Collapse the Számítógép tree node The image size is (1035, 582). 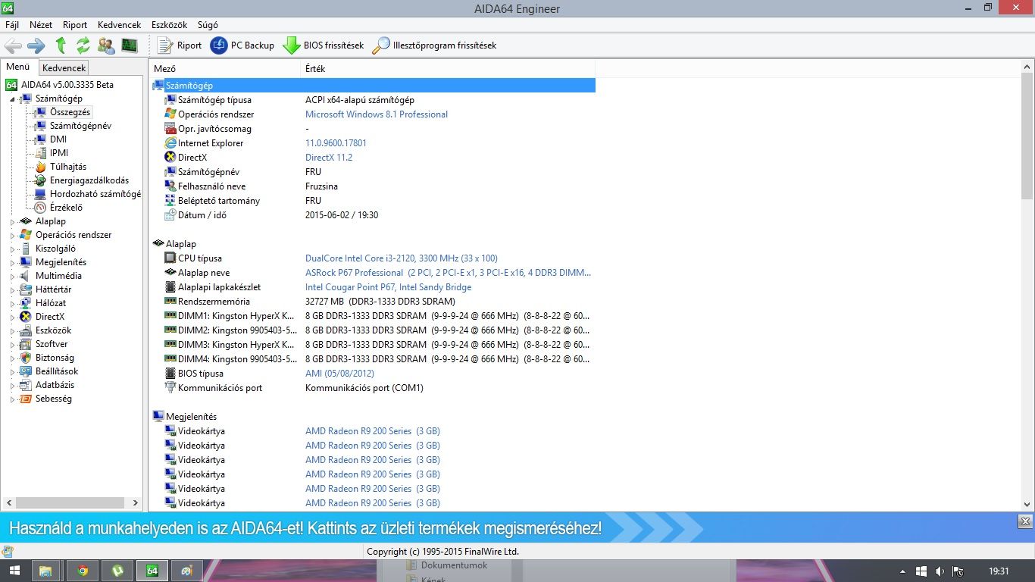(x=12, y=99)
